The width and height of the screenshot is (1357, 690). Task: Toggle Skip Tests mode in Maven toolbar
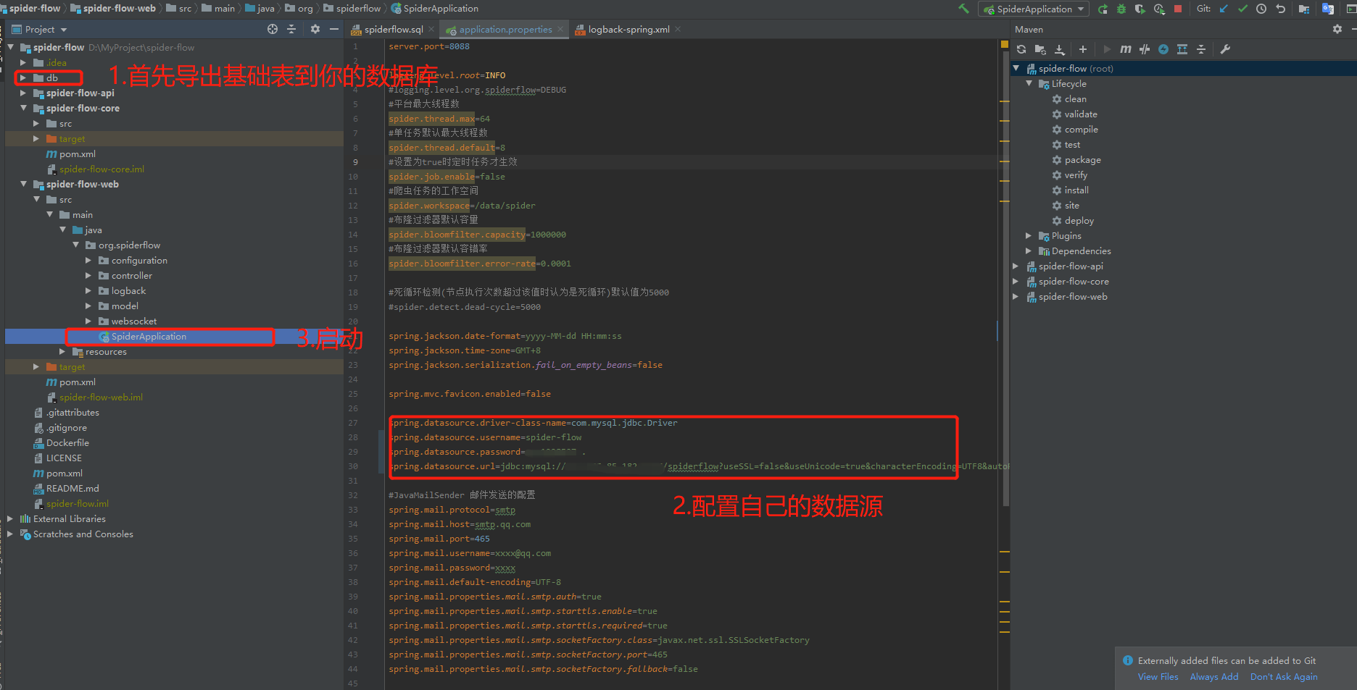coord(1145,49)
